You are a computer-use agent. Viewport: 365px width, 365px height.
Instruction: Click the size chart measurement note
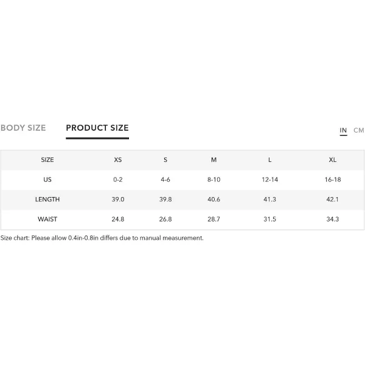point(102,238)
